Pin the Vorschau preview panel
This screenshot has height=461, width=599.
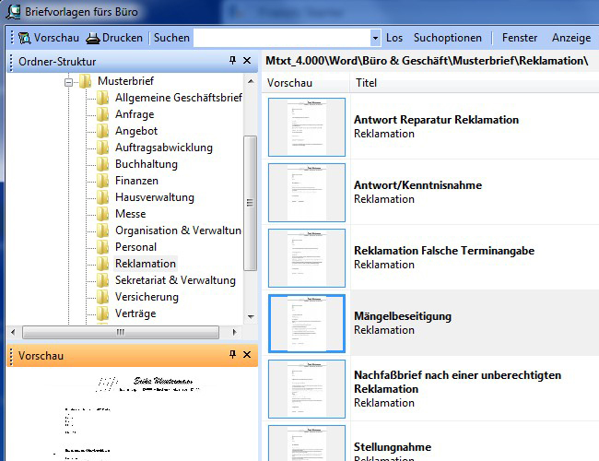pos(232,354)
